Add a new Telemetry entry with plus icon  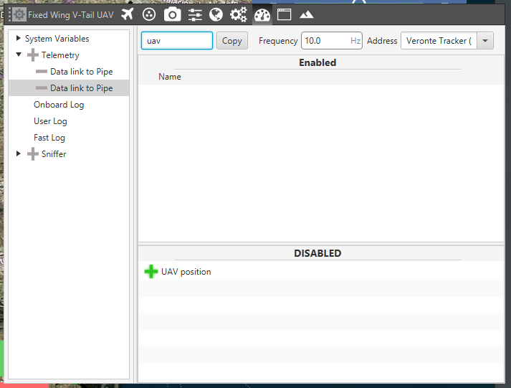(x=32, y=55)
